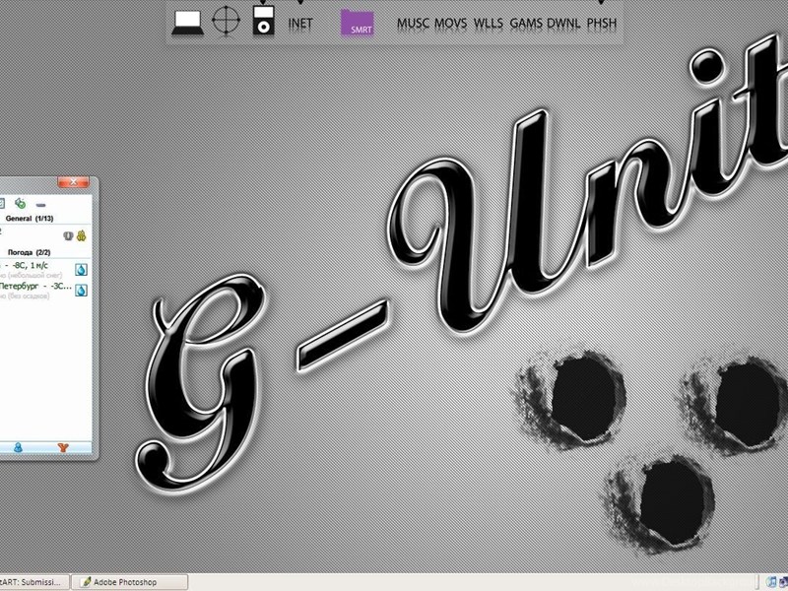Click the gray dash icon in messenger toolbar
Screen dimensions: 788x591
[40, 205]
